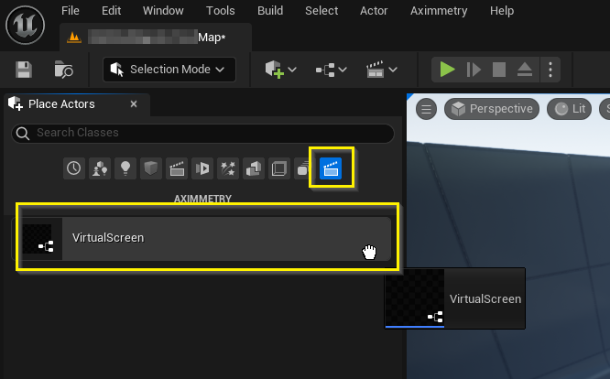Open the Build menu

[x=270, y=11]
